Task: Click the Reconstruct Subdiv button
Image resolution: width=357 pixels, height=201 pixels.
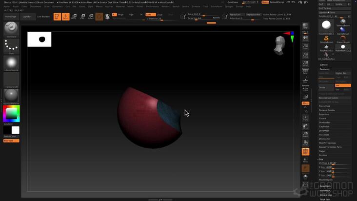Action: [x=335, y=98]
